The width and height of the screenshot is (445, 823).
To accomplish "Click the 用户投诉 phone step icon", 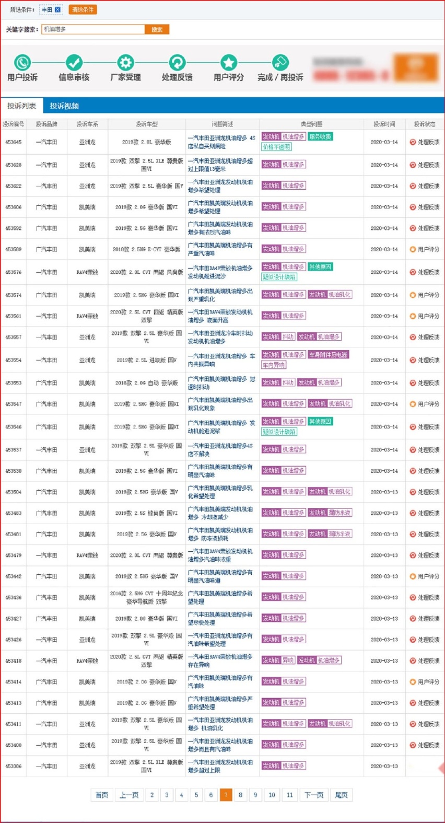I will tap(22, 63).
